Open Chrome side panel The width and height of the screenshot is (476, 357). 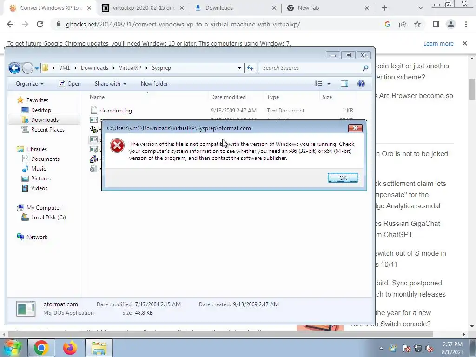pyautogui.click(x=436, y=25)
